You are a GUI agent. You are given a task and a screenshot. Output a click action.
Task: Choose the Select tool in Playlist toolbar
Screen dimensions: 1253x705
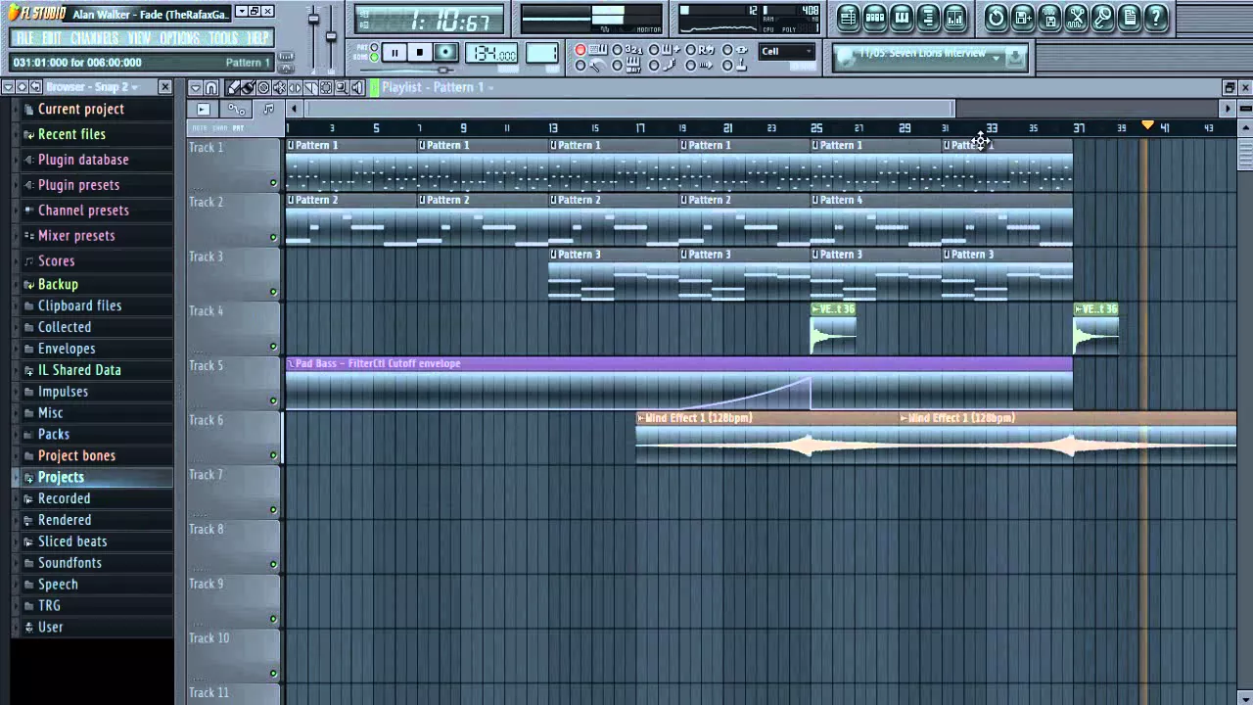pyautogui.click(x=326, y=88)
